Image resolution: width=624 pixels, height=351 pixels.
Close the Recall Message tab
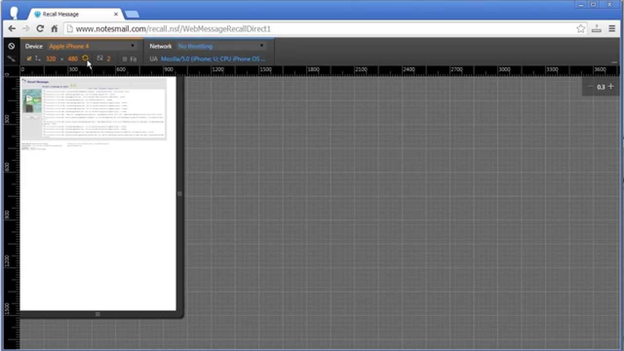116,14
